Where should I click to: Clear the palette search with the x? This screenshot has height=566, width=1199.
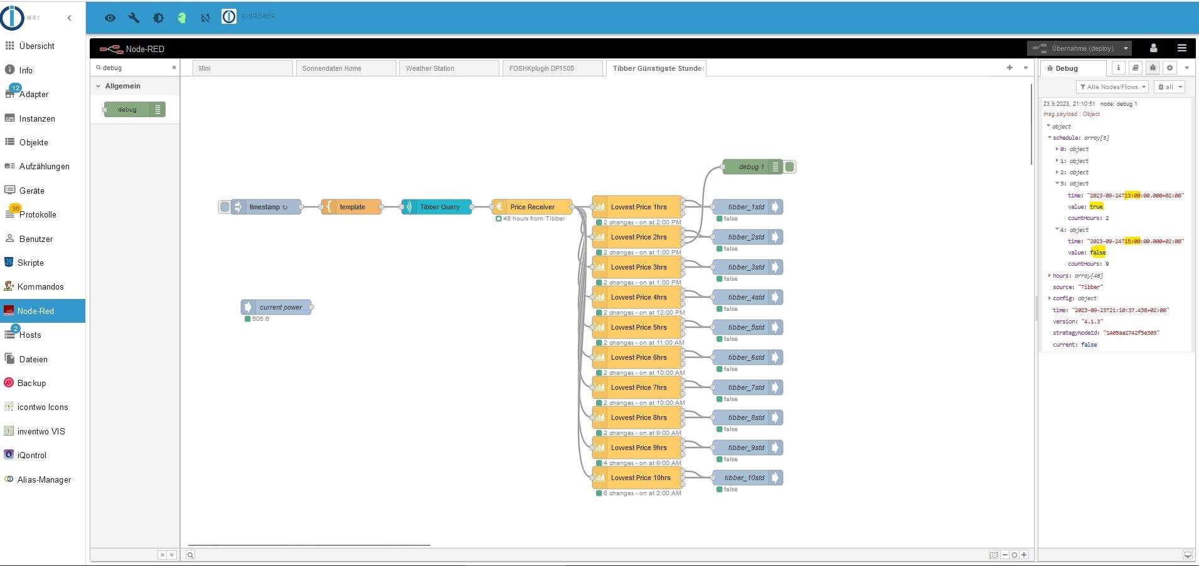(174, 68)
